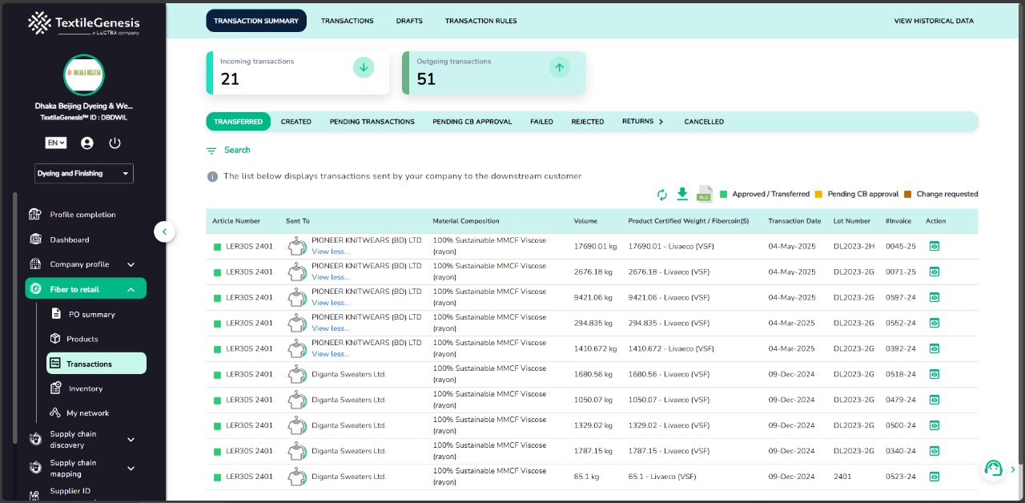Screen dimensions: 1025x503
Task: Click View less for invoice 0597-24 row
Action: [x=330, y=303]
